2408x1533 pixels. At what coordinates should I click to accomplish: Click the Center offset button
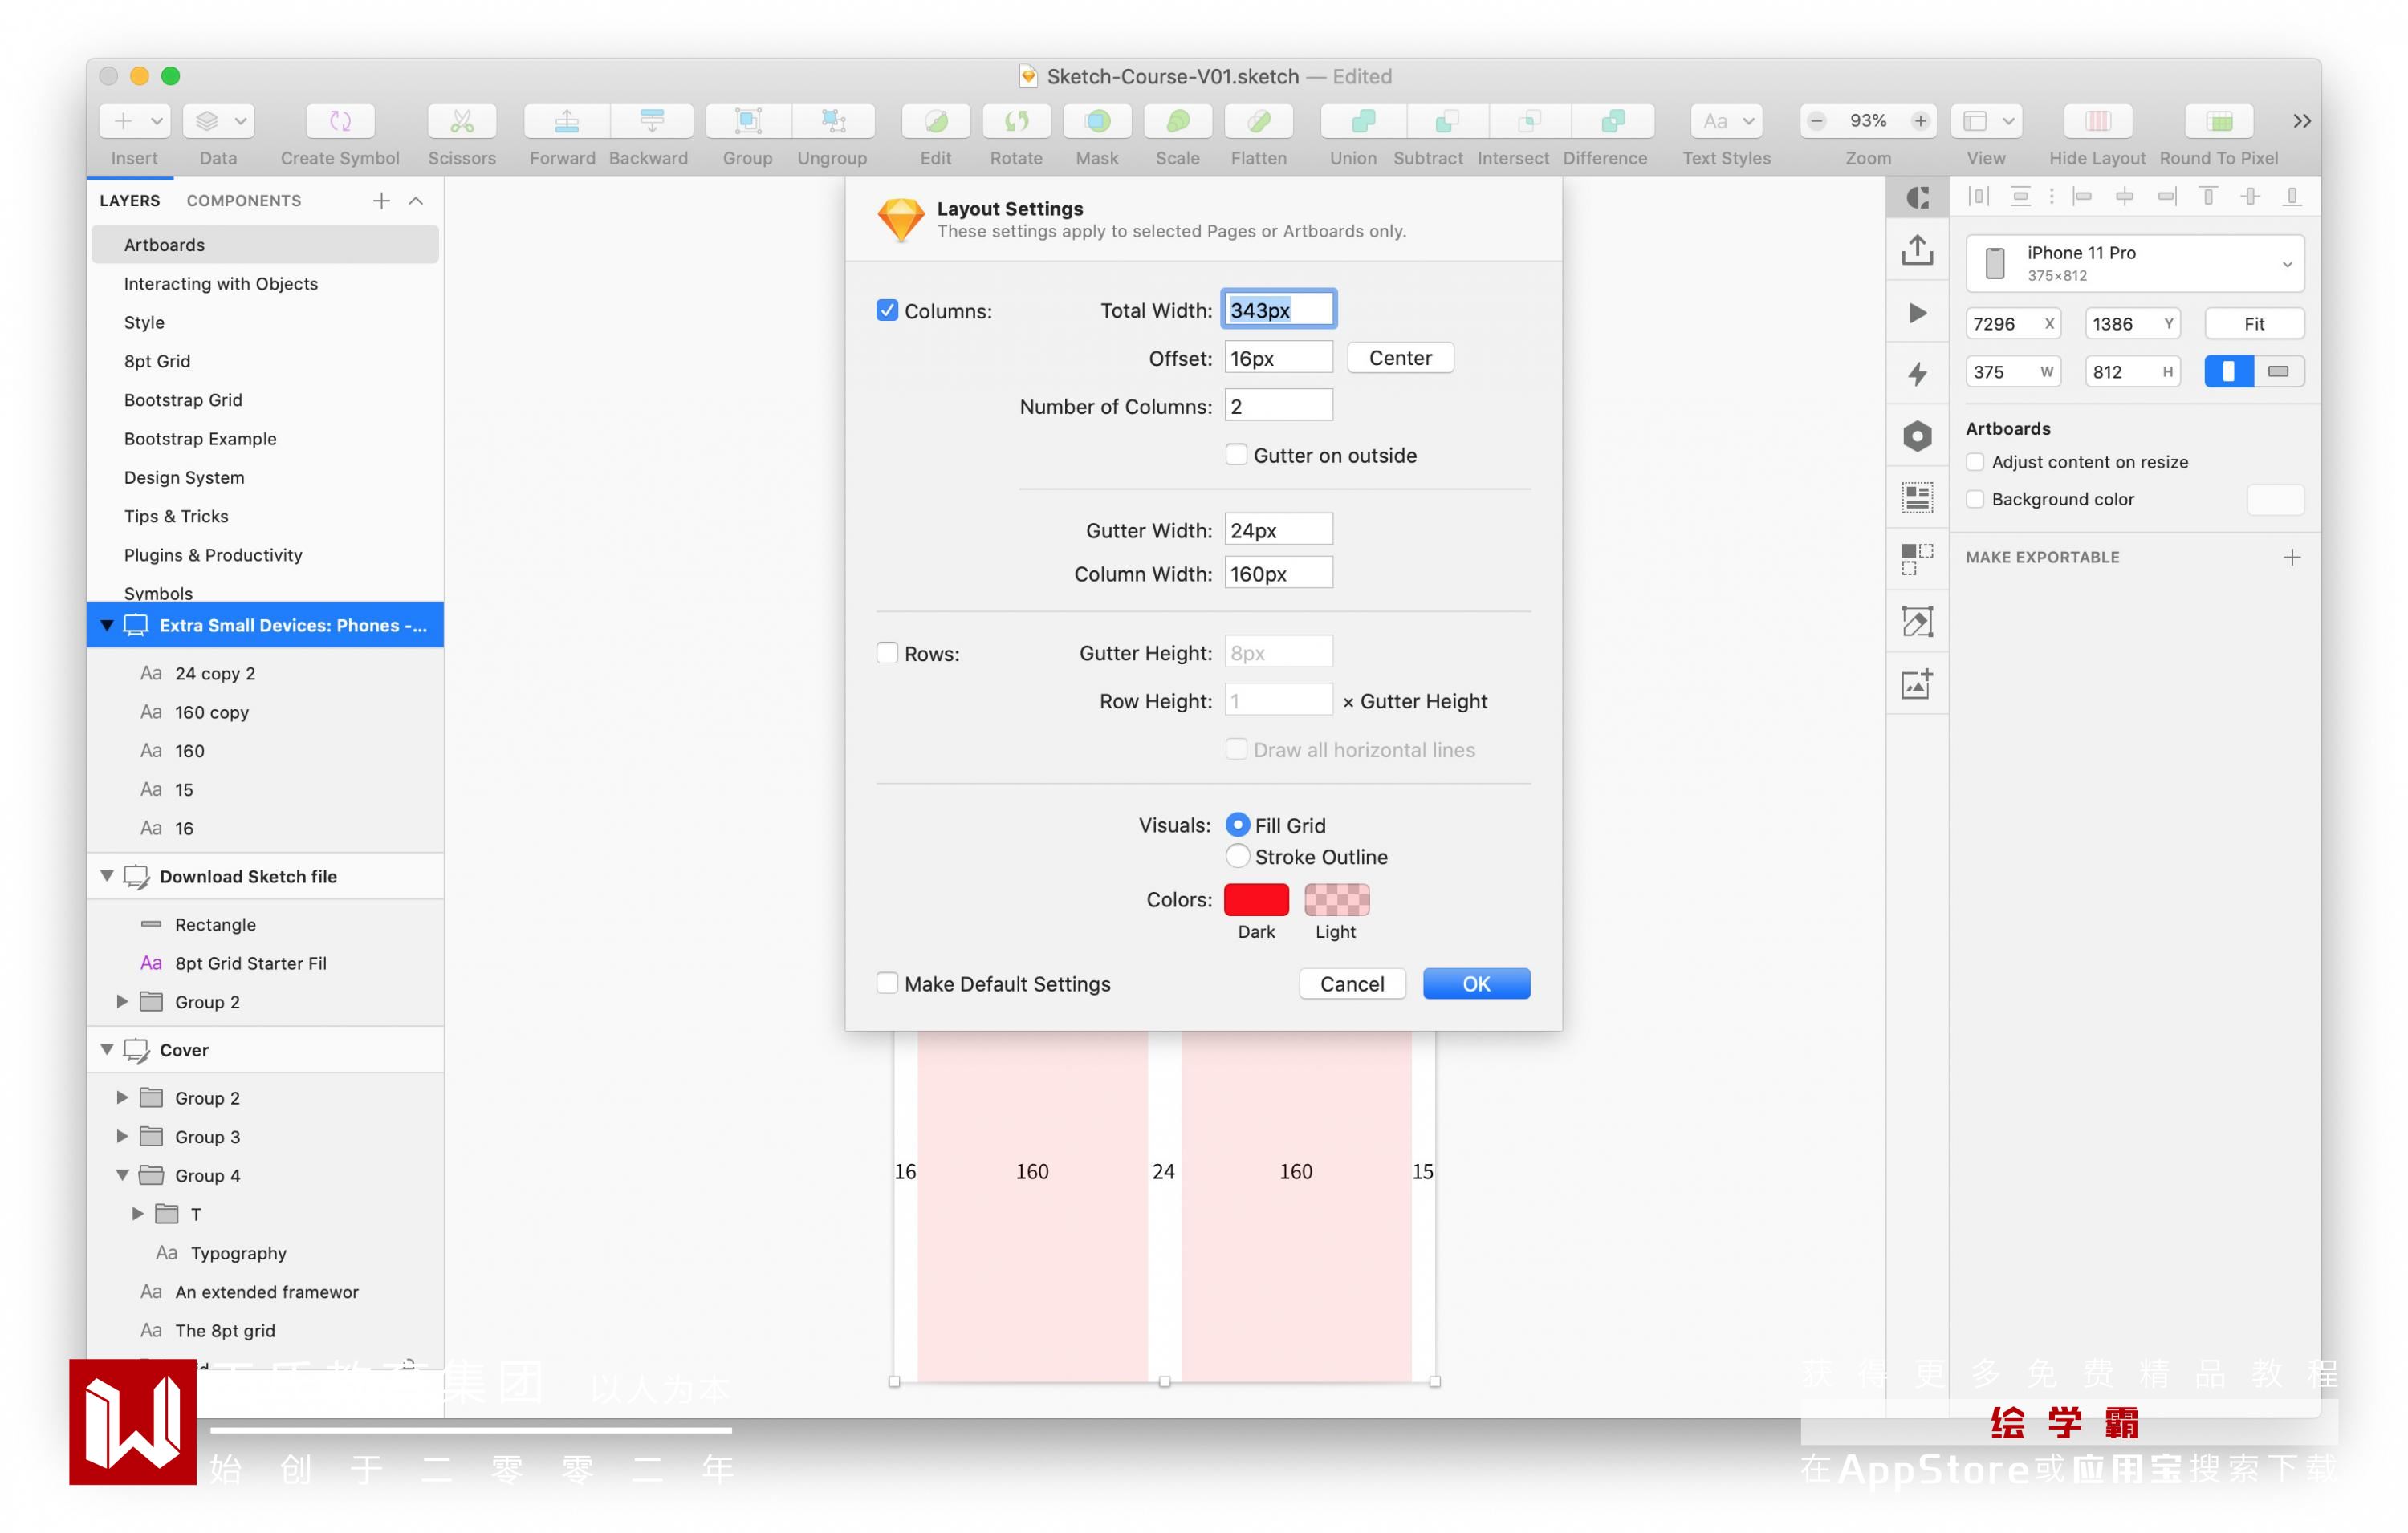1399,358
